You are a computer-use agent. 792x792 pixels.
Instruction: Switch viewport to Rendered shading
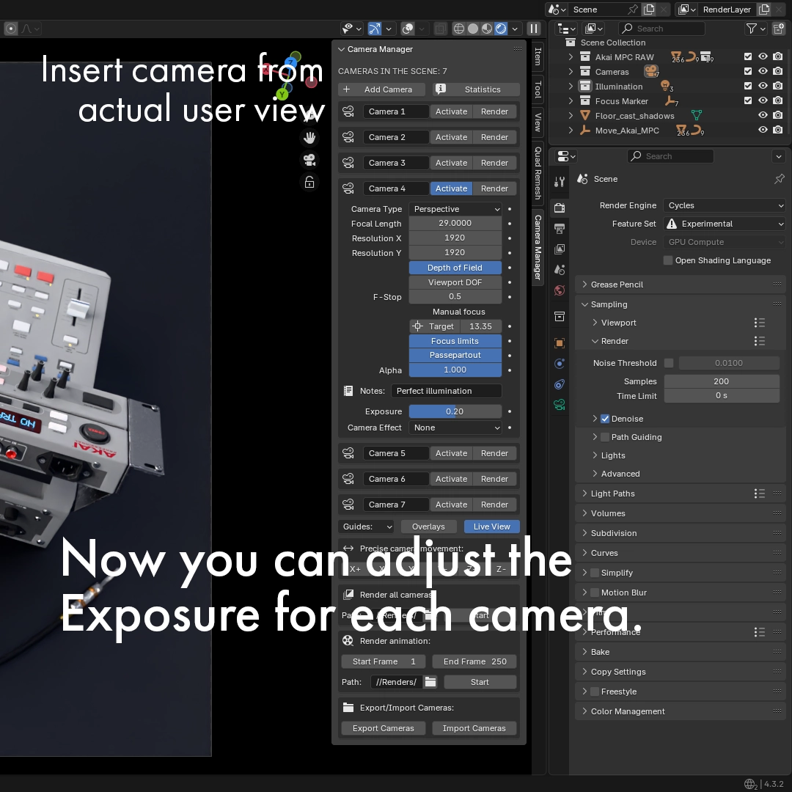pyautogui.click(x=501, y=29)
